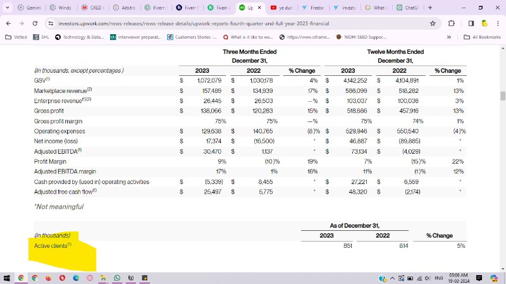The image size is (506, 284).
Task: Show hidden bookmarks with the chevron
Action: tap(448, 37)
